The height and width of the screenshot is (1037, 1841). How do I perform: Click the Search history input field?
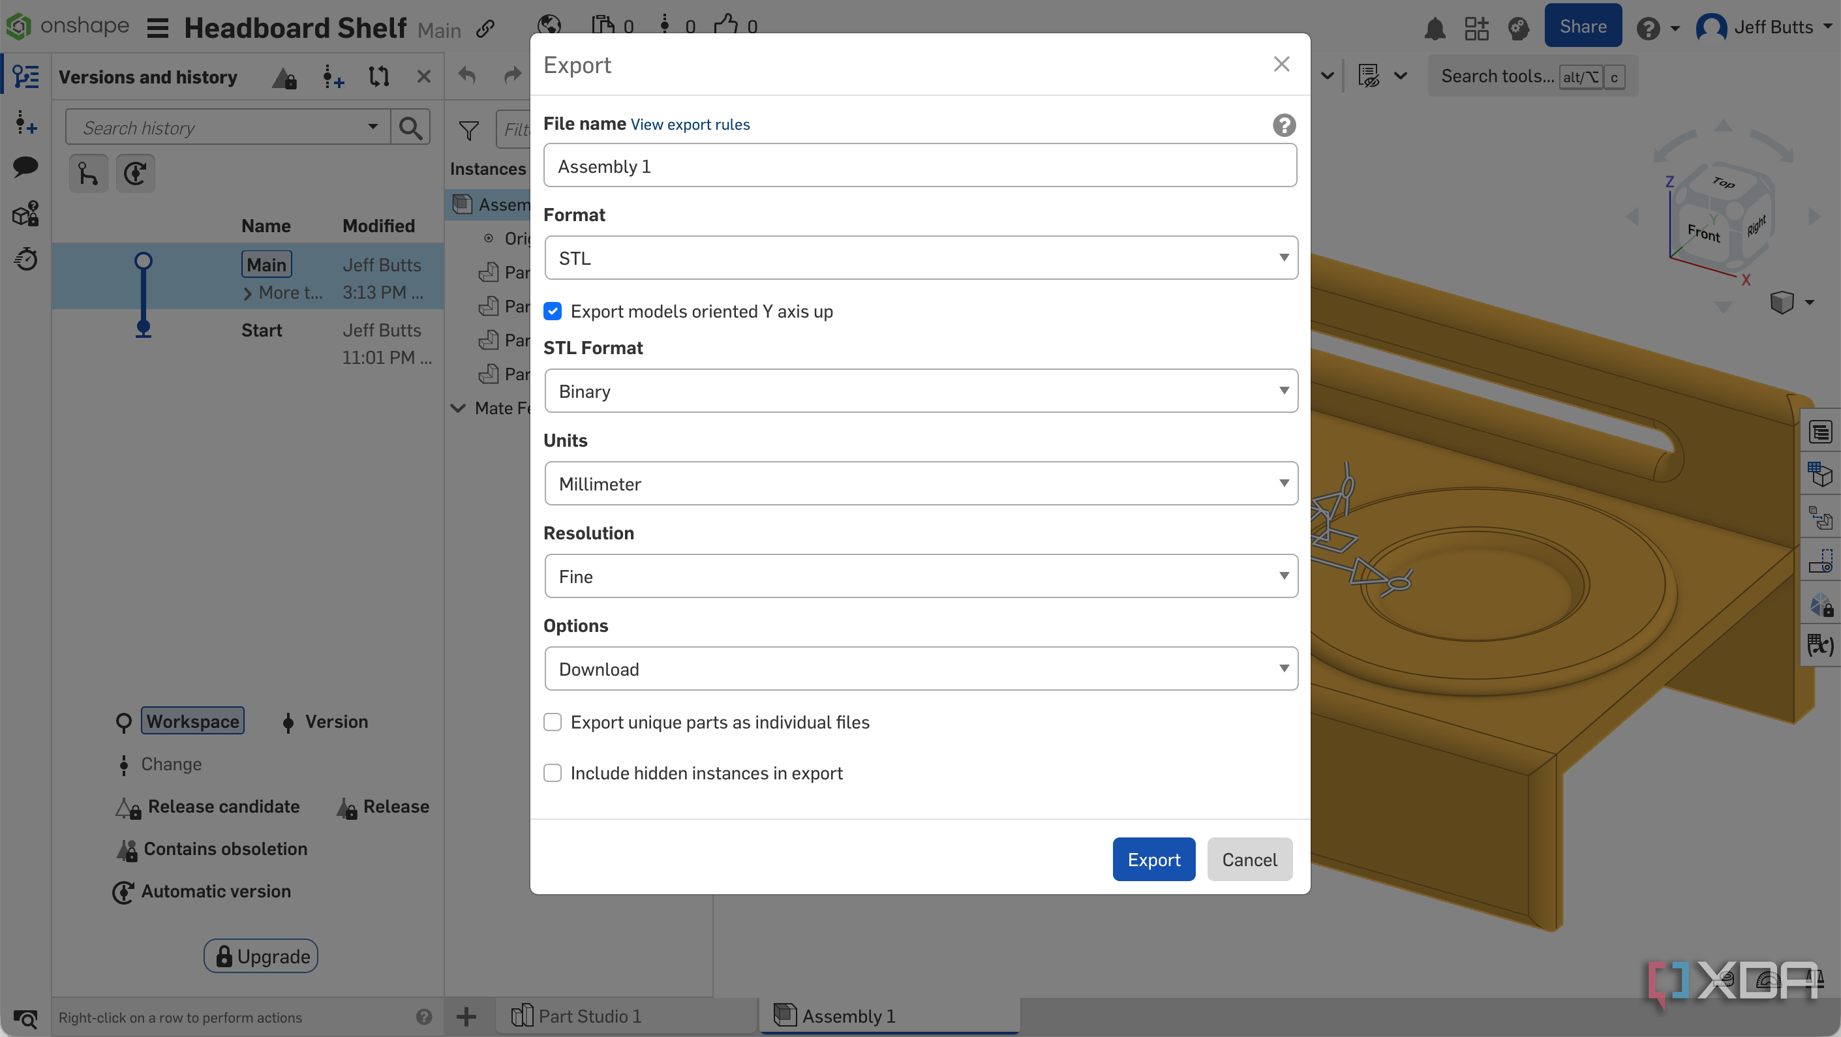pos(227,128)
